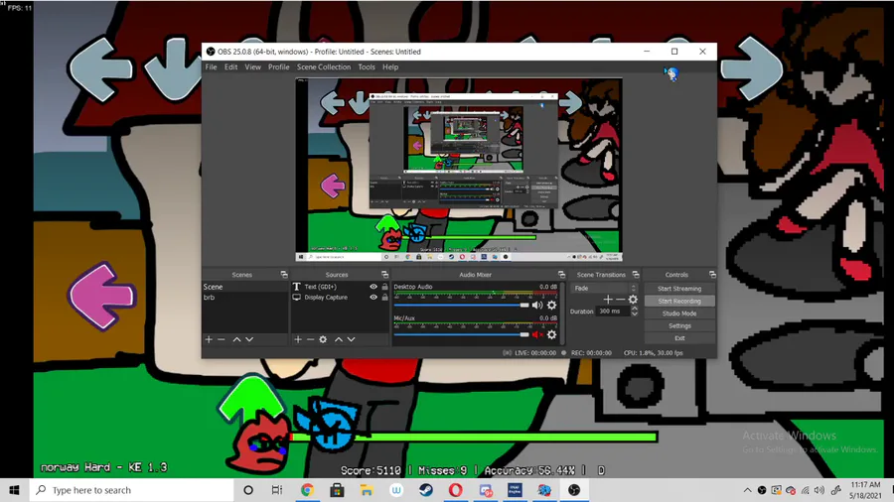Pop out the Controls dock panel
The image size is (894, 502).
(x=712, y=275)
